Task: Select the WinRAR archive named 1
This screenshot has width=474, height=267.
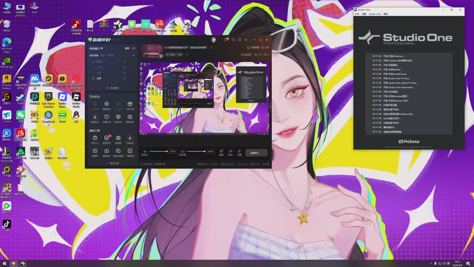Action: coord(104,26)
